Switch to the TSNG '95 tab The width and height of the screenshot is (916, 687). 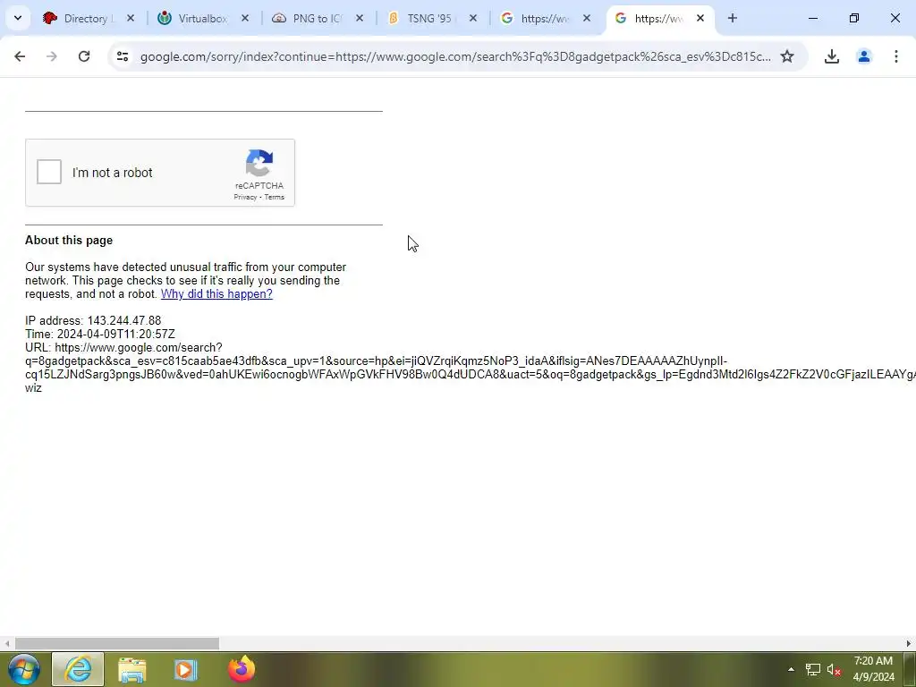click(429, 19)
